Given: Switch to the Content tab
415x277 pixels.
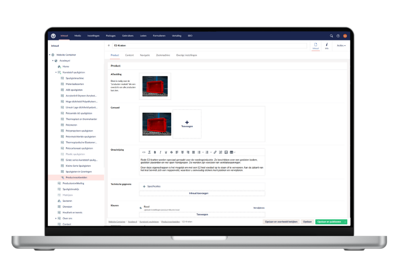Looking at the screenshot, I should (x=129, y=55).
